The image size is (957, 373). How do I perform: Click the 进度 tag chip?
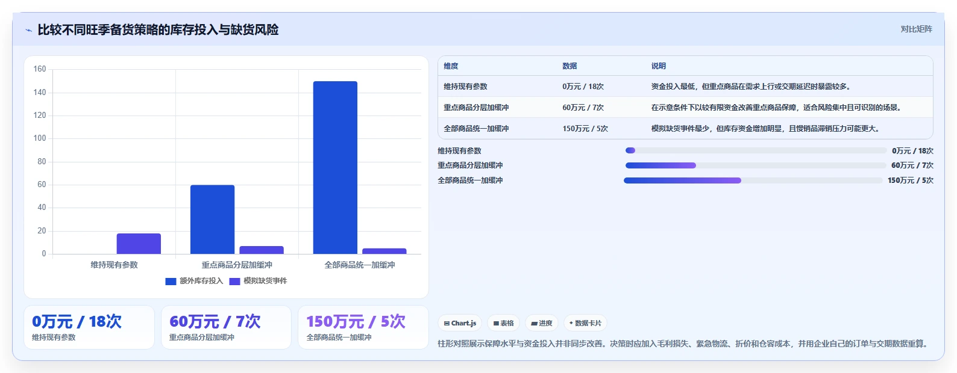(542, 323)
